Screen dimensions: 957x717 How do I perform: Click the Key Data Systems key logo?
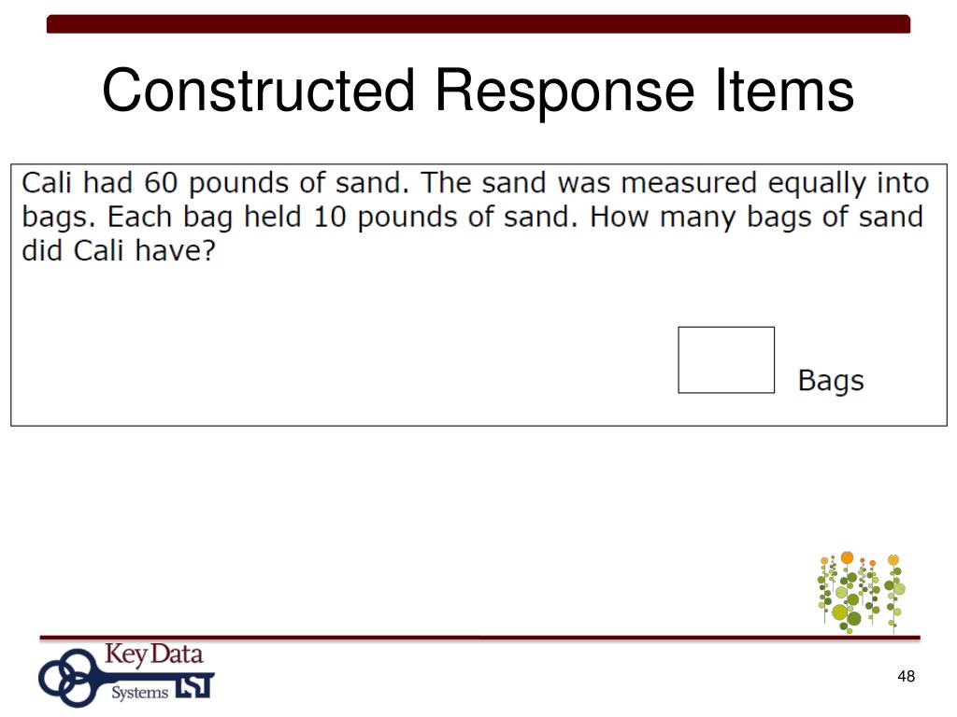(126, 676)
